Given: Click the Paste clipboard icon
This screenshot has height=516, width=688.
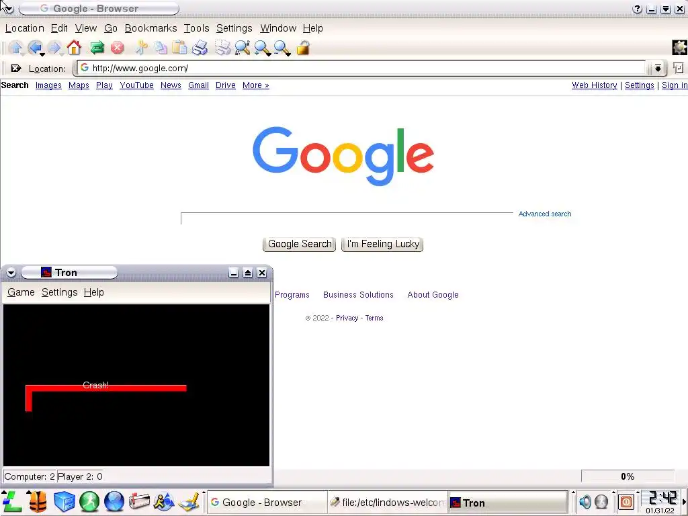Looking at the screenshot, I should click(179, 48).
